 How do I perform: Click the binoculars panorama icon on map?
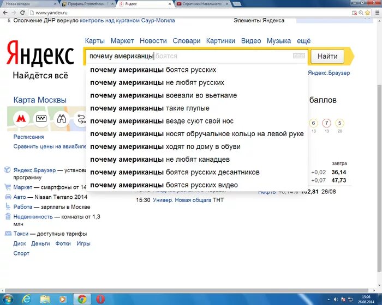(61, 119)
